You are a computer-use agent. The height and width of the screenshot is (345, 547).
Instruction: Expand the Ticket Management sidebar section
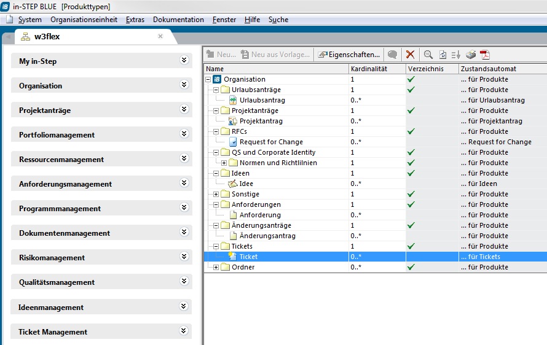183,331
